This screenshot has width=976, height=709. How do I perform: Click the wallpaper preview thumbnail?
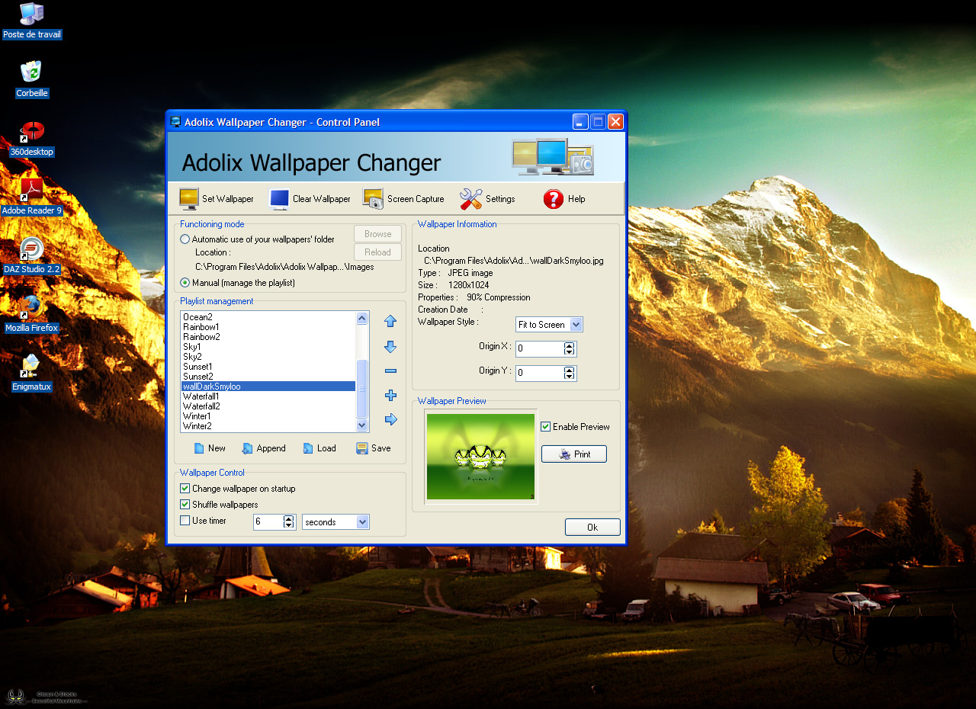(481, 457)
